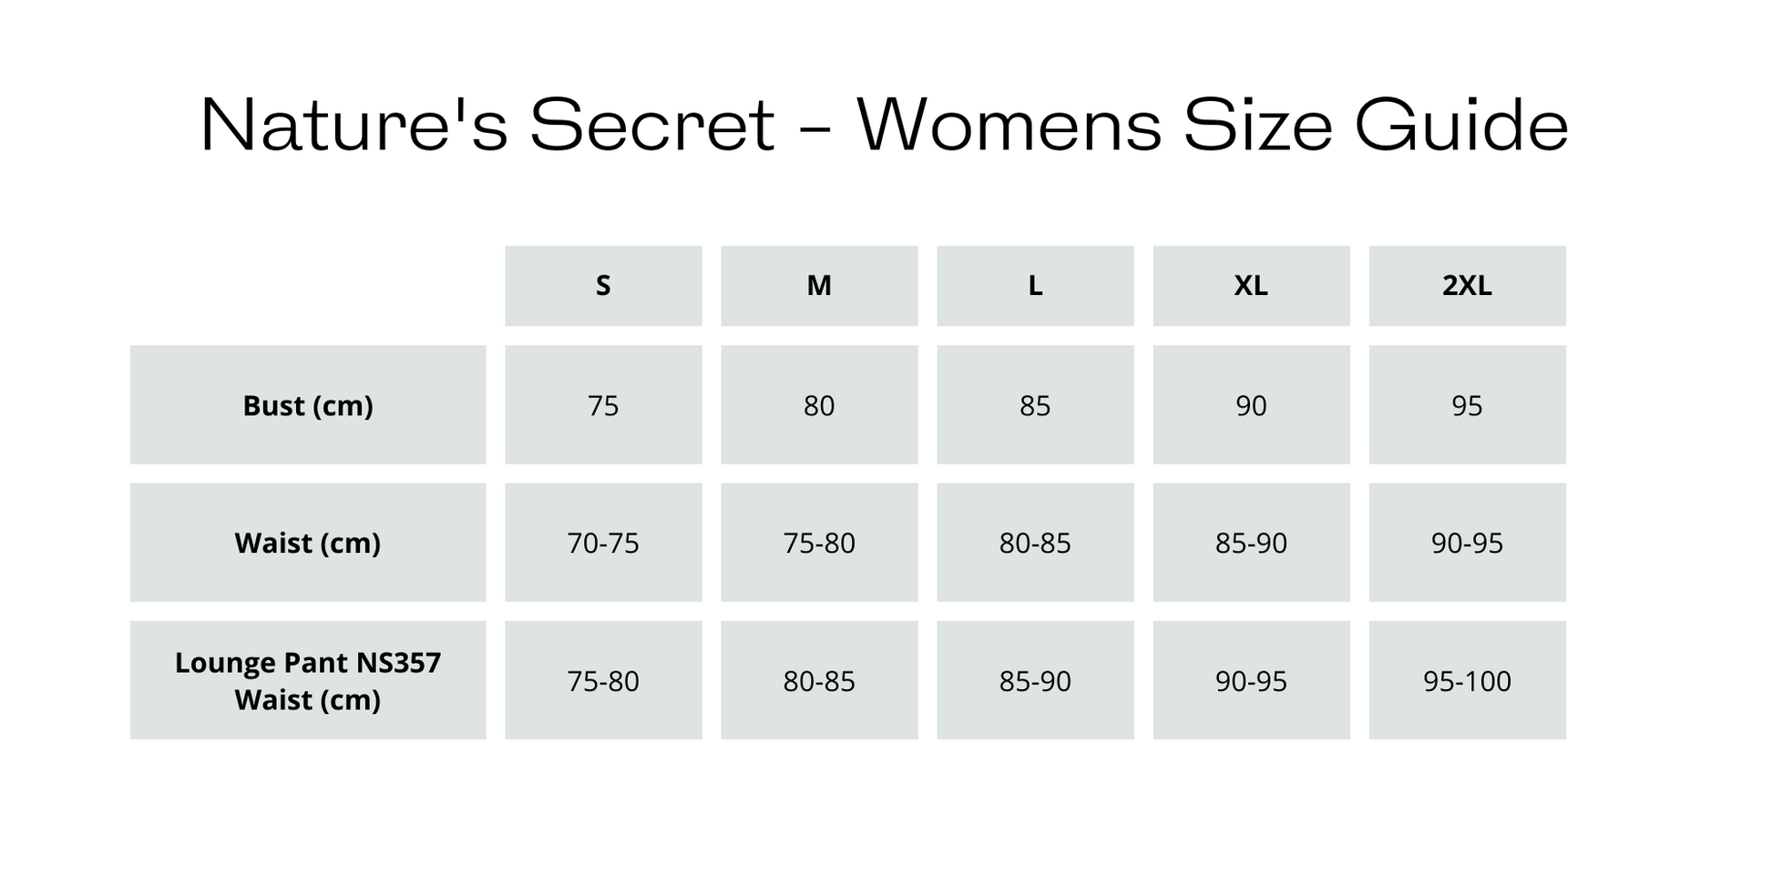Click the XL size column header
Image resolution: width=1773 pixels, height=886 pixels.
click(x=1251, y=286)
